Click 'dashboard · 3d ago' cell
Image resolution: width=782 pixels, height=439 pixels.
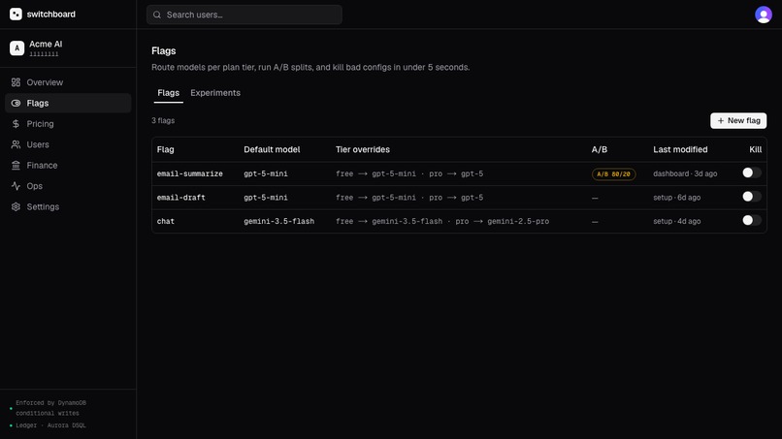tap(685, 173)
